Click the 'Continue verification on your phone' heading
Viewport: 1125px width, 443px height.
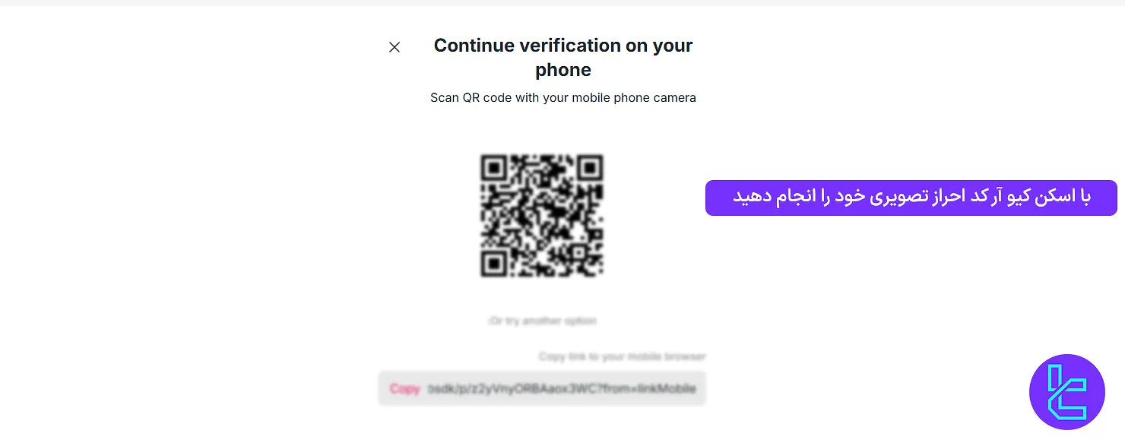click(x=562, y=57)
